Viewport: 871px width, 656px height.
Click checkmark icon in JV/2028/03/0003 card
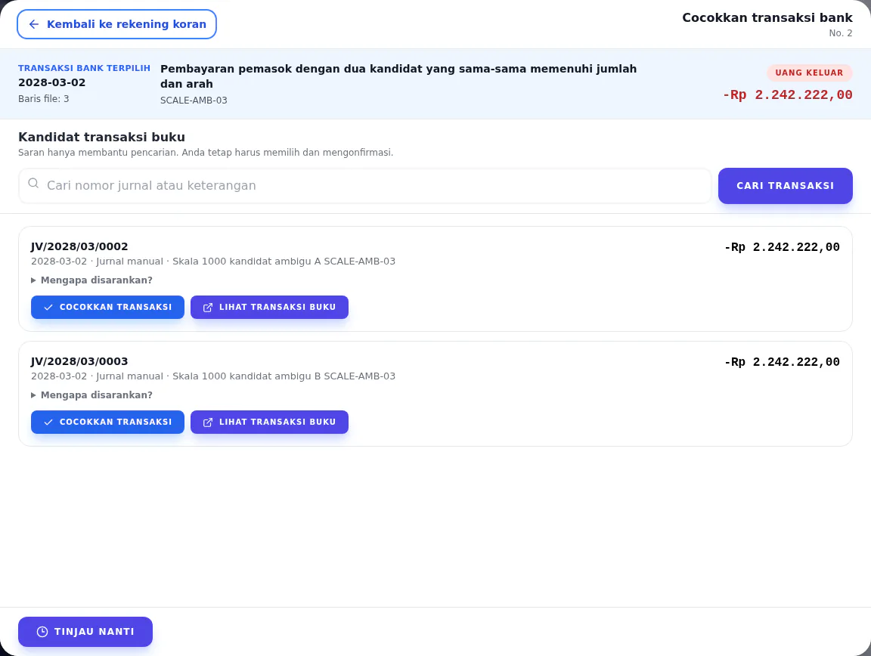(48, 422)
